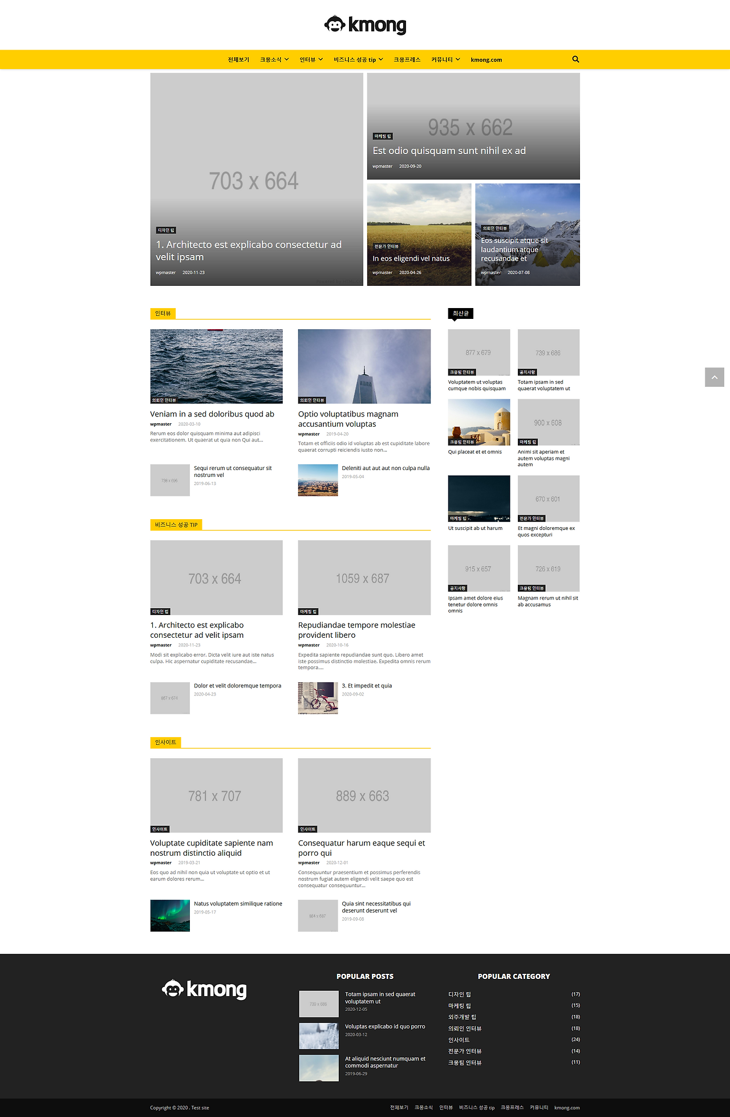730x1117 pixels.
Task: Open footer popular post 'Voluptas explicabo id quo porro'
Action: click(x=385, y=1026)
